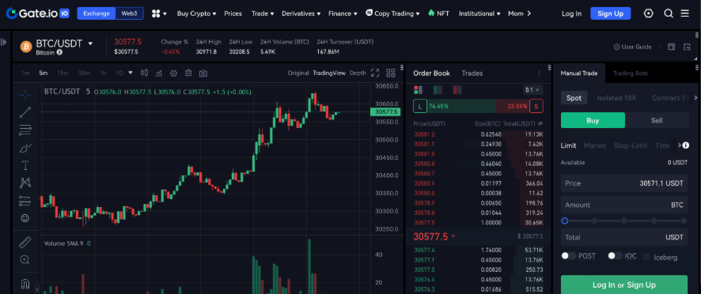Select the Stop-Limit order type
The height and width of the screenshot is (294, 701).
coord(631,145)
